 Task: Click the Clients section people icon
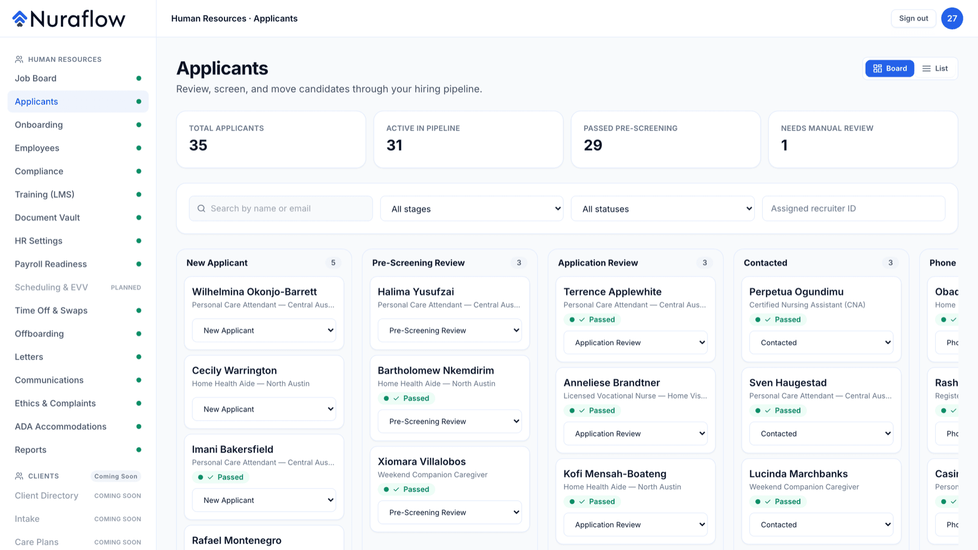pos(19,476)
